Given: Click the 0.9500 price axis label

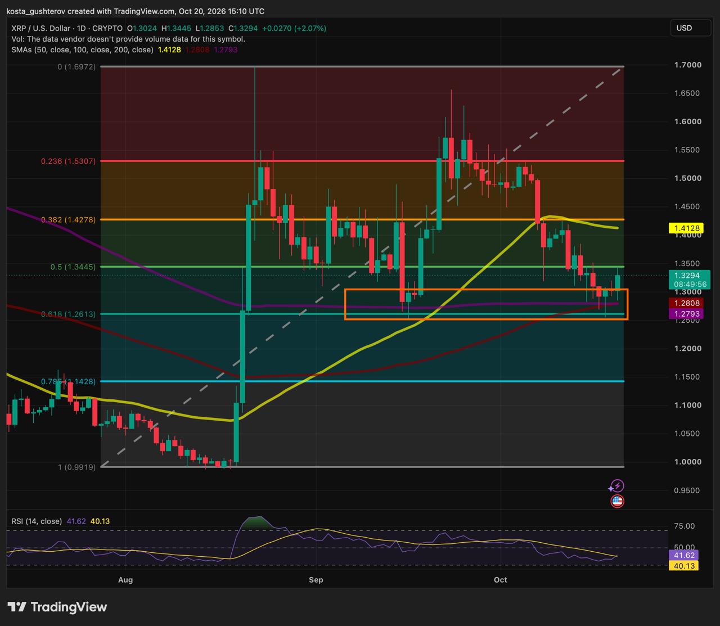Looking at the screenshot, I should coord(688,490).
